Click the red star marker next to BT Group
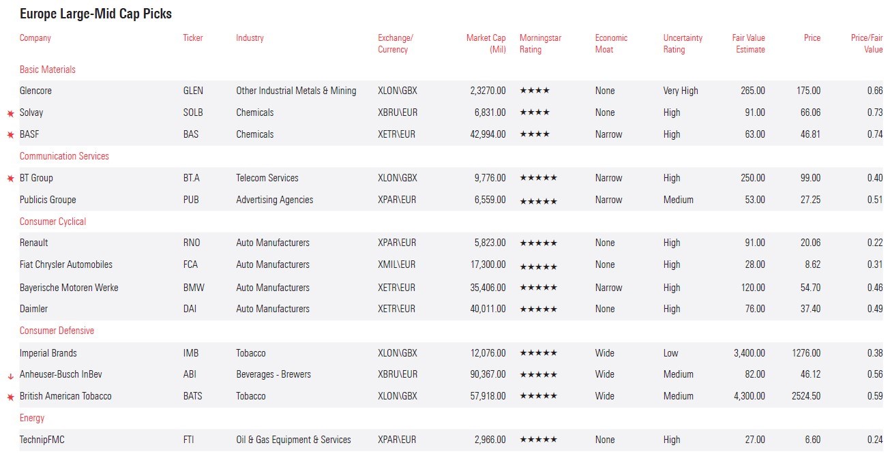Screen dimensions: 890x454 pos(10,179)
